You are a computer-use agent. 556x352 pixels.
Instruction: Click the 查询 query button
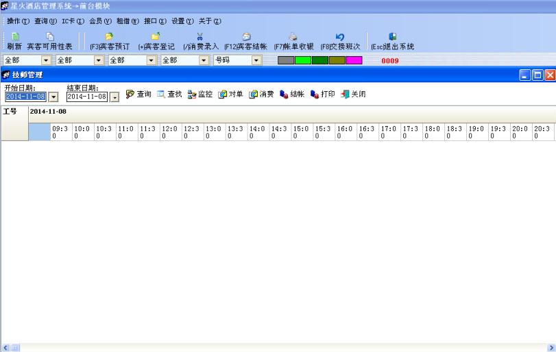coord(137,94)
